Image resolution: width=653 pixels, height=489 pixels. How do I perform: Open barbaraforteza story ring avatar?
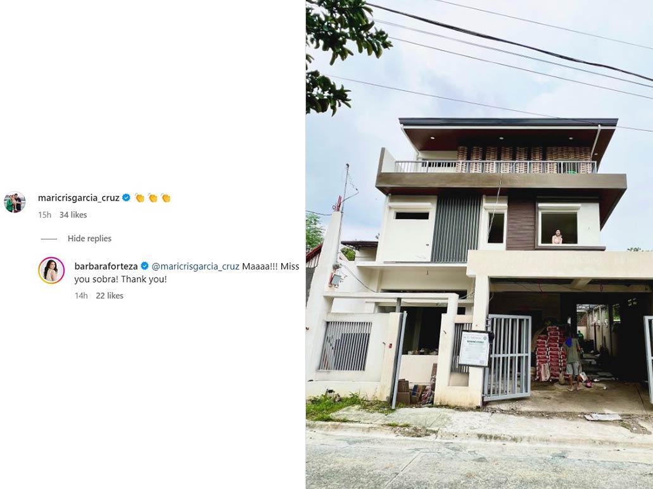[51, 270]
